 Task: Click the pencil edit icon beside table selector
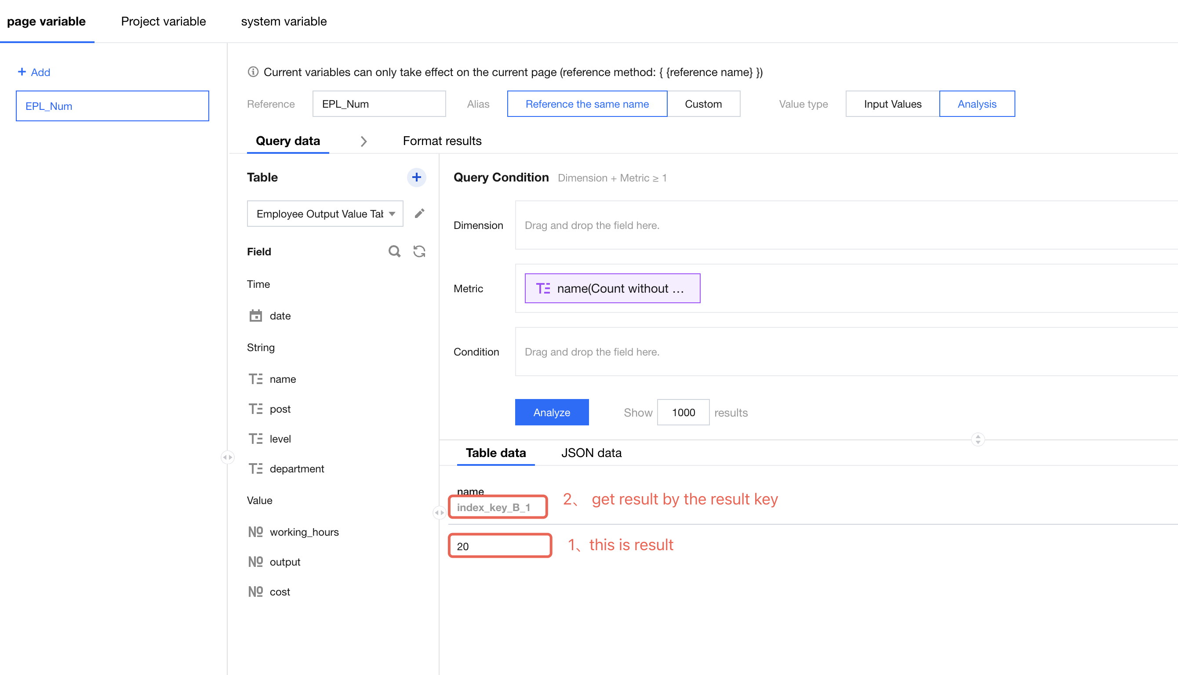tap(419, 213)
